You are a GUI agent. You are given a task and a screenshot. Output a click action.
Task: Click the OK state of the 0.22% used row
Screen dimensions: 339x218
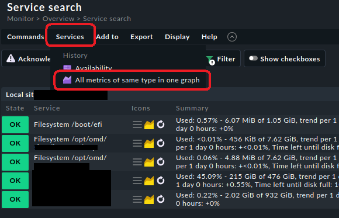pos(15,199)
